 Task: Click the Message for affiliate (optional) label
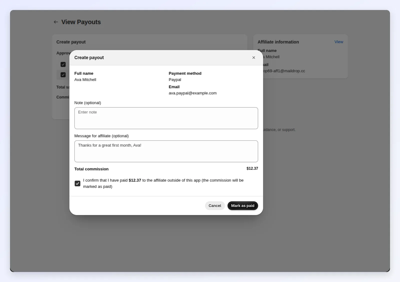pyautogui.click(x=101, y=136)
